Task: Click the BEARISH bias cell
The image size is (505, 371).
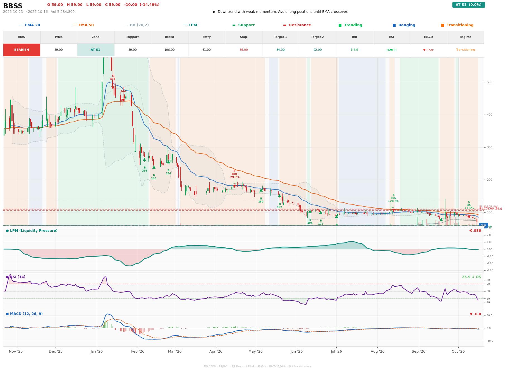Action: (x=21, y=50)
